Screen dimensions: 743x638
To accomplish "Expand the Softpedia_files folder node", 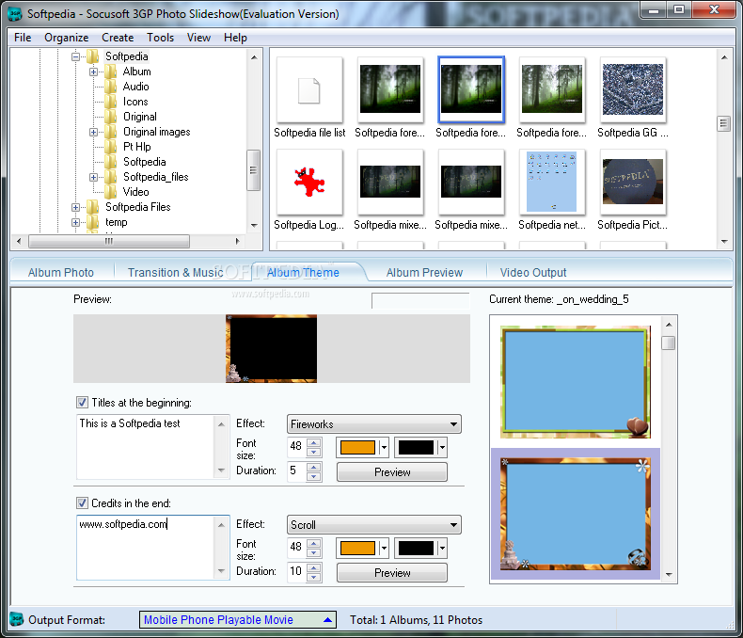I will (x=93, y=177).
